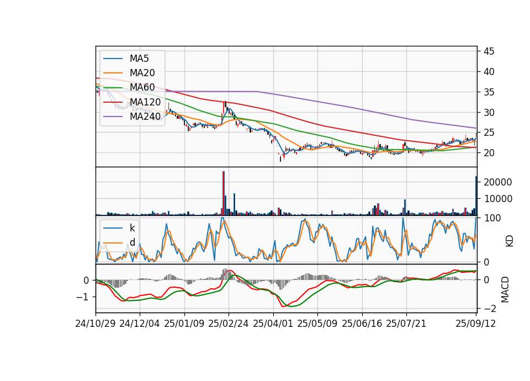Click the 35 price axis value
The image size is (530, 381).
489,92
